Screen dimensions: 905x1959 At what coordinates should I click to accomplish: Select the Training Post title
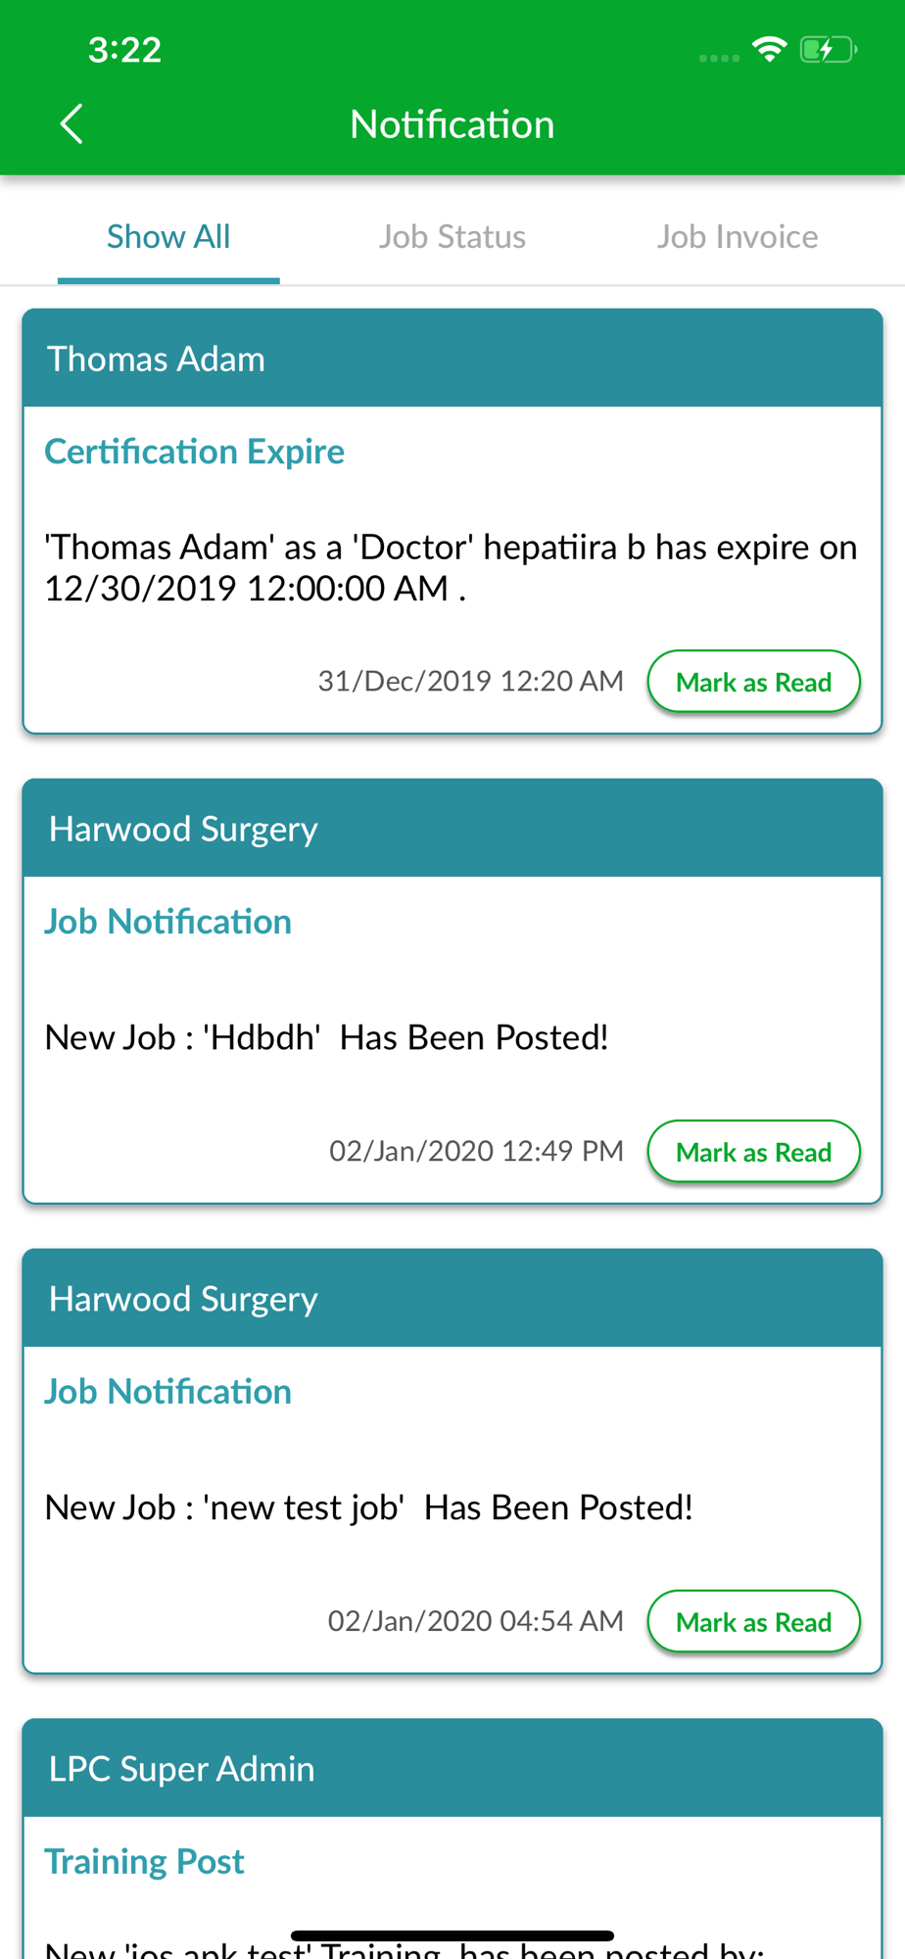[145, 1861]
